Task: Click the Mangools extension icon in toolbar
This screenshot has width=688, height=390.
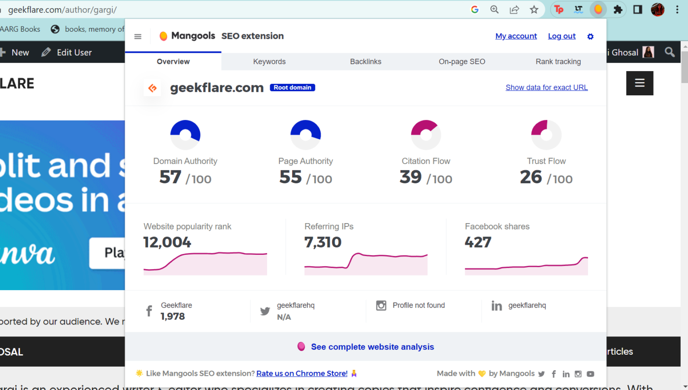Action: tap(598, 9)
